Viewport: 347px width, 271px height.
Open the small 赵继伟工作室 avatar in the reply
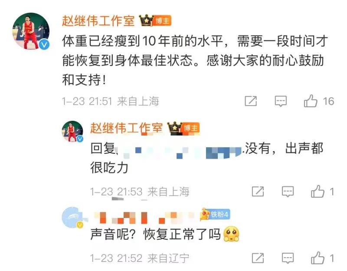[72, 131]
